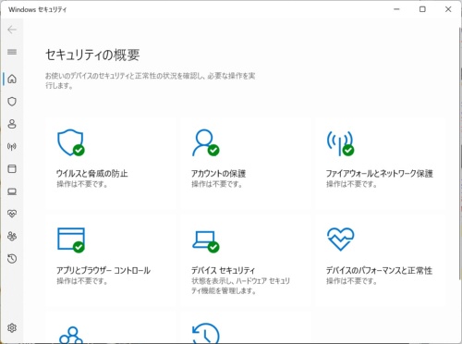Open ファイアウォールとネットワーク保護
This screenshot has height=344, width=462.
coord(380,174)
